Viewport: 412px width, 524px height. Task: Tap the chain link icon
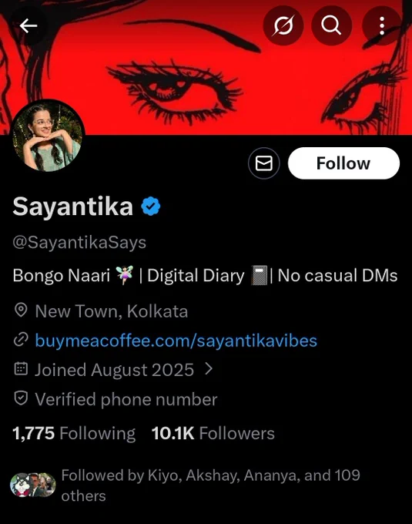pos(21,340)
